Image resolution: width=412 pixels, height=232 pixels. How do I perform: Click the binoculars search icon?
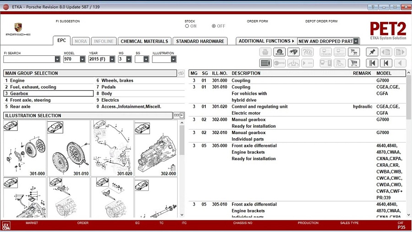point(293,52)
